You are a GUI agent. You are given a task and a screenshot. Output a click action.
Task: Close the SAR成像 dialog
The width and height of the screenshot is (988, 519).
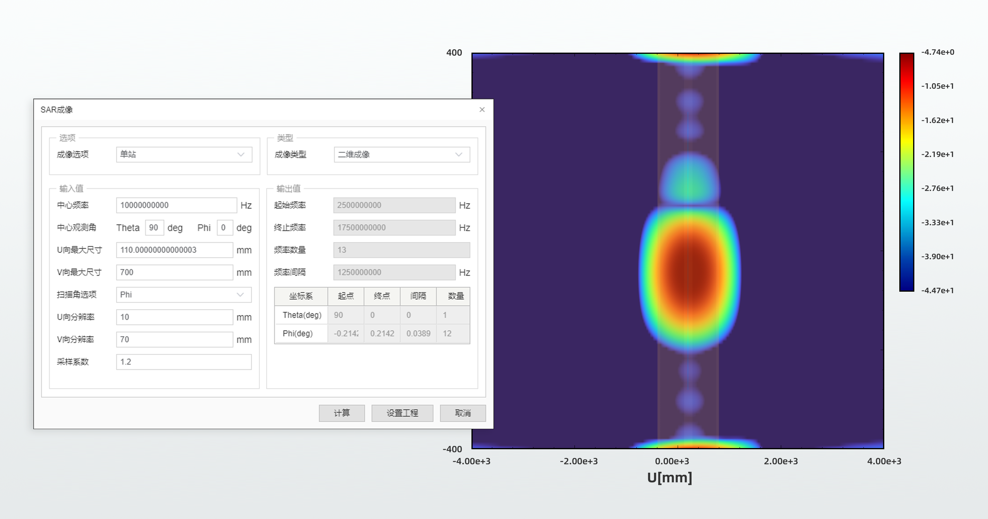(x=482, y=110)
